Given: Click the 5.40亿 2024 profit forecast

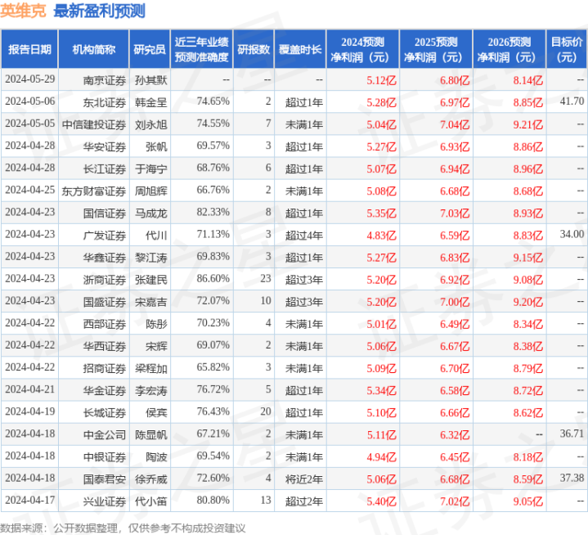Looking at the screenshot, I should (x=381, y=501).
